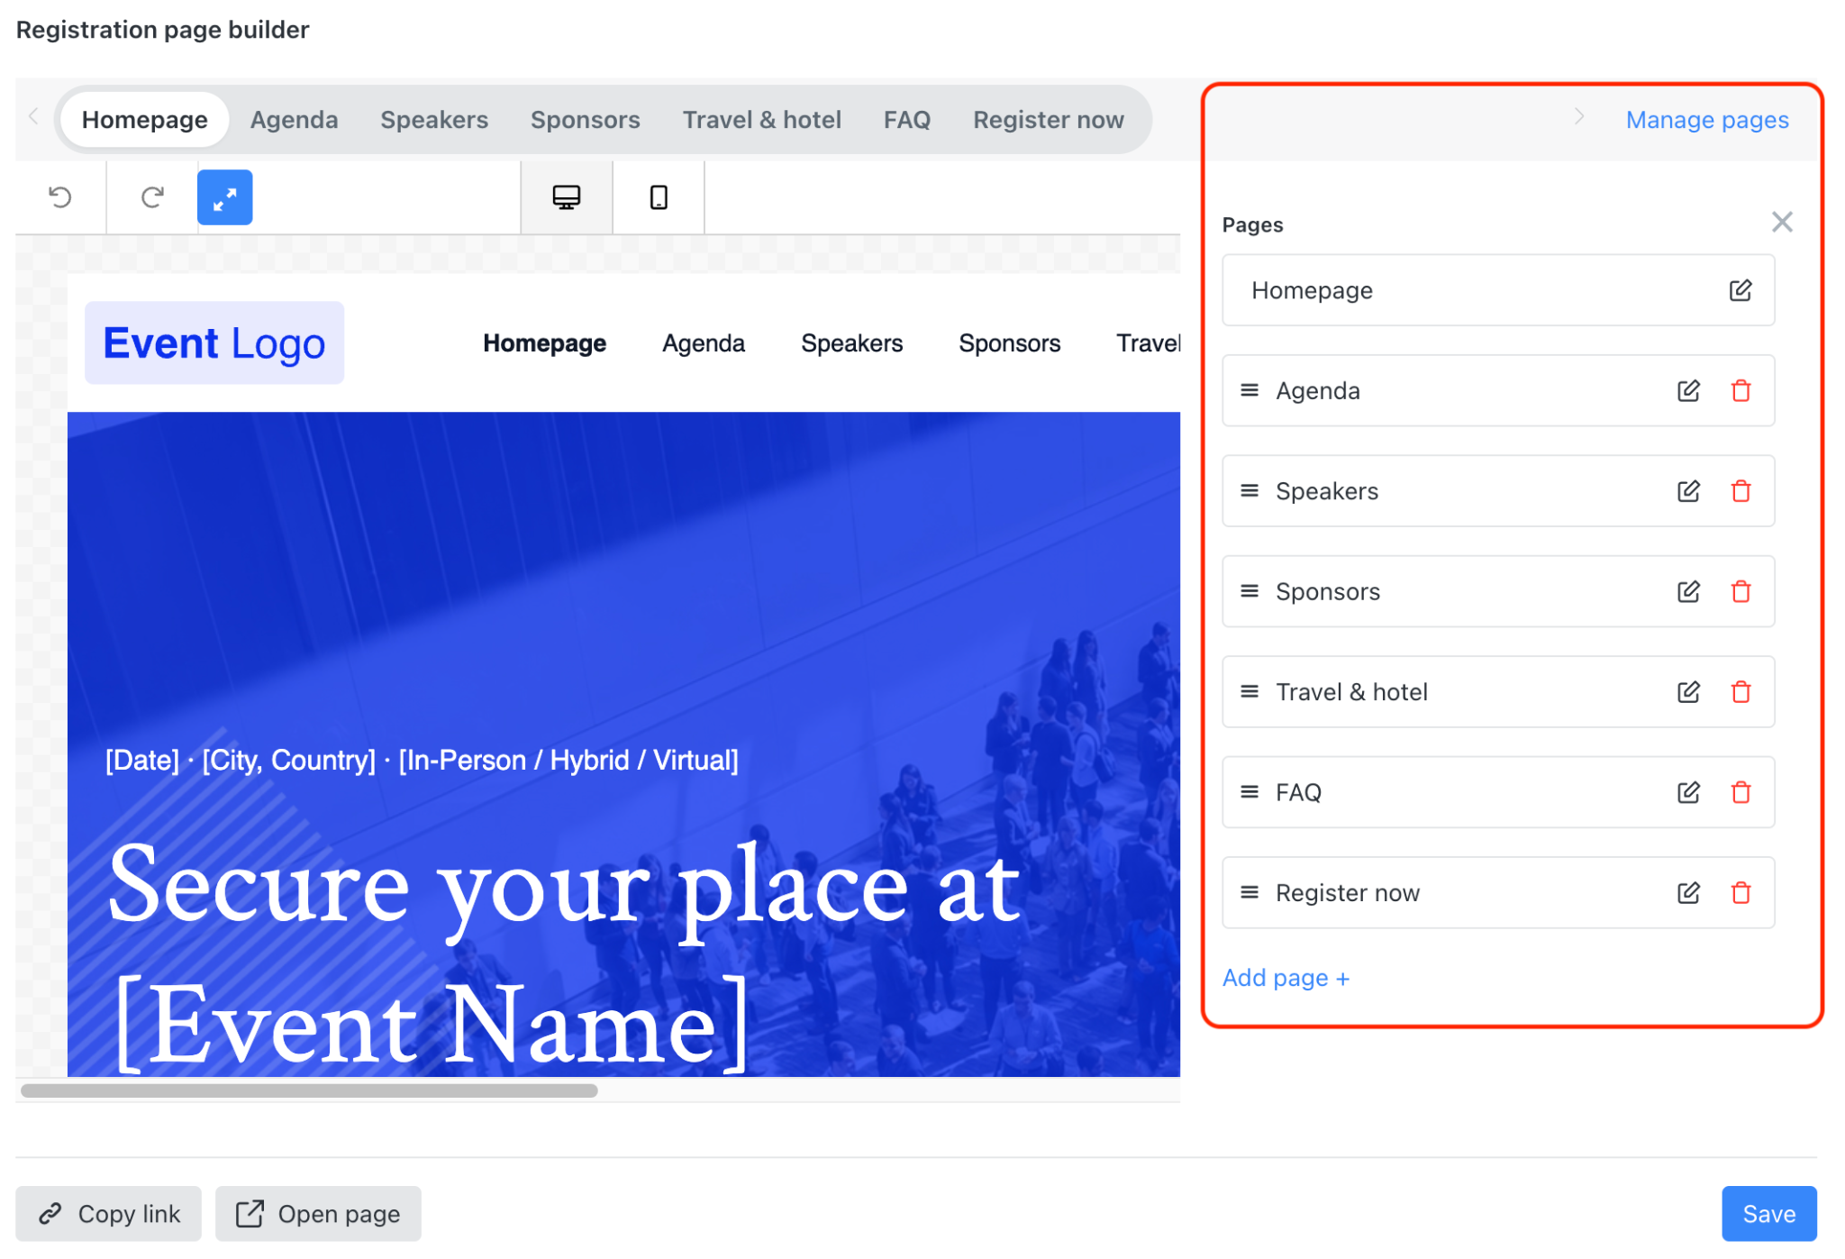Edit the Register now page entry
The image size is (1845, 1259).
[1688, 893]
